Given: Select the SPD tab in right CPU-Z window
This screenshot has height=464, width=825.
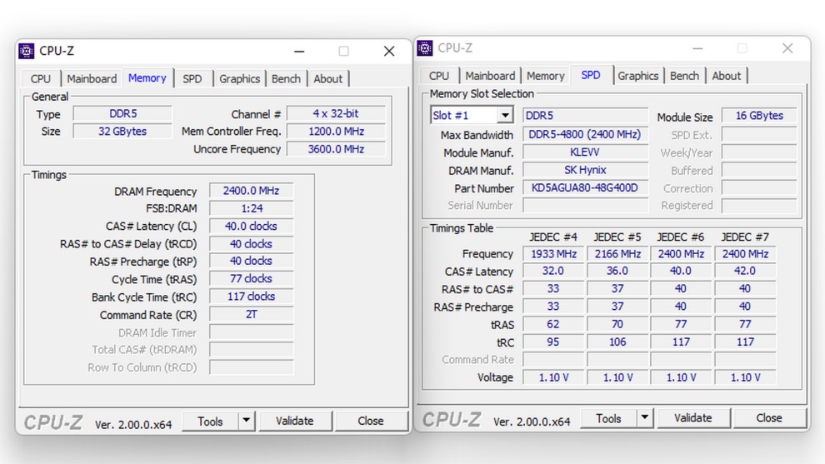Looking at the screenshot, I should pos(591,75).
